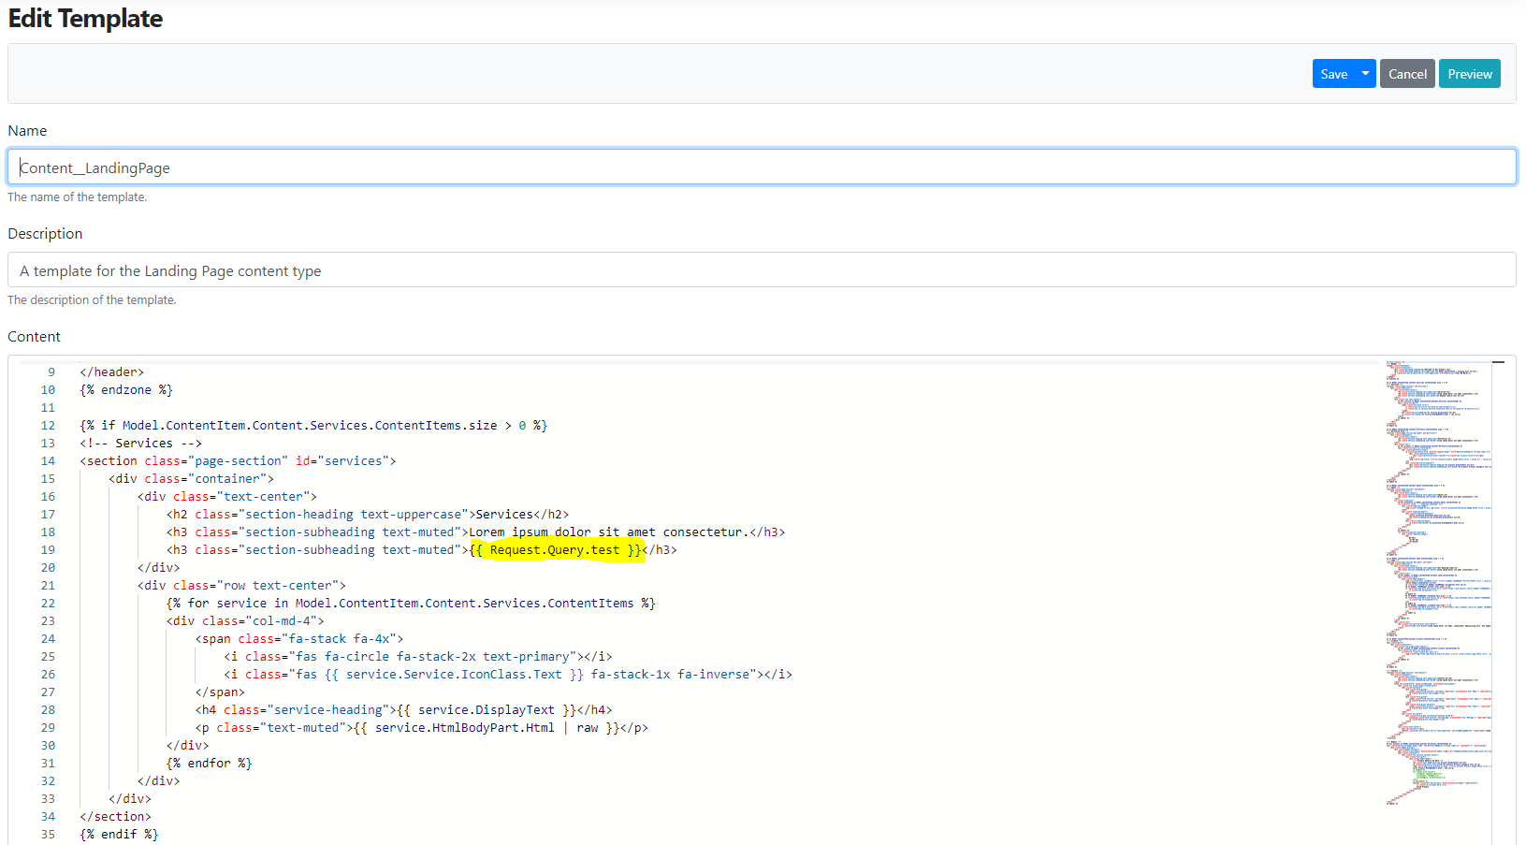Image resolution: width=1526 pixels, height=845 pixels.
Task: Focus the Description input field
Action: (x=762, y=270)
